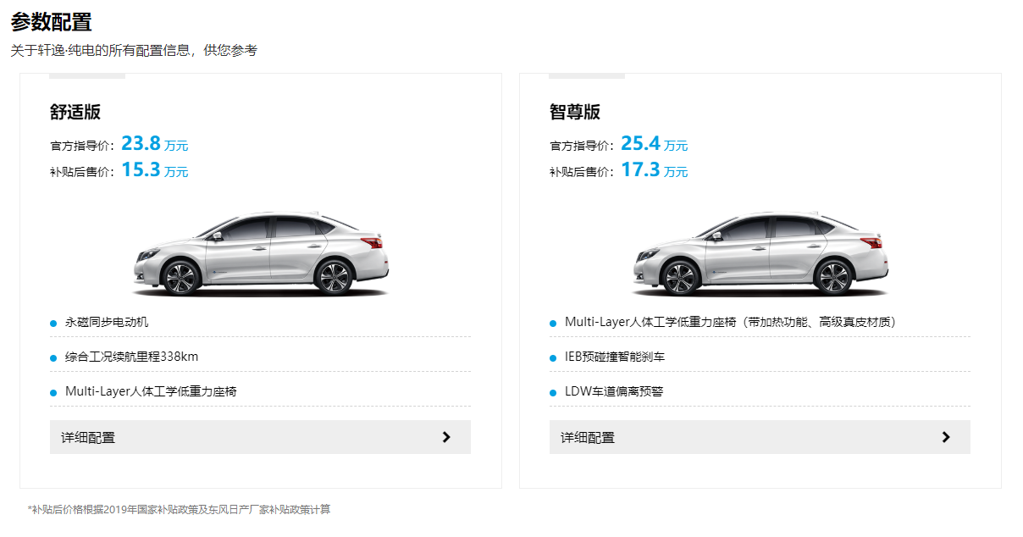Click the 参数配置 page heading
This screenshot has height=537, width=1023.
click(52, 22)
